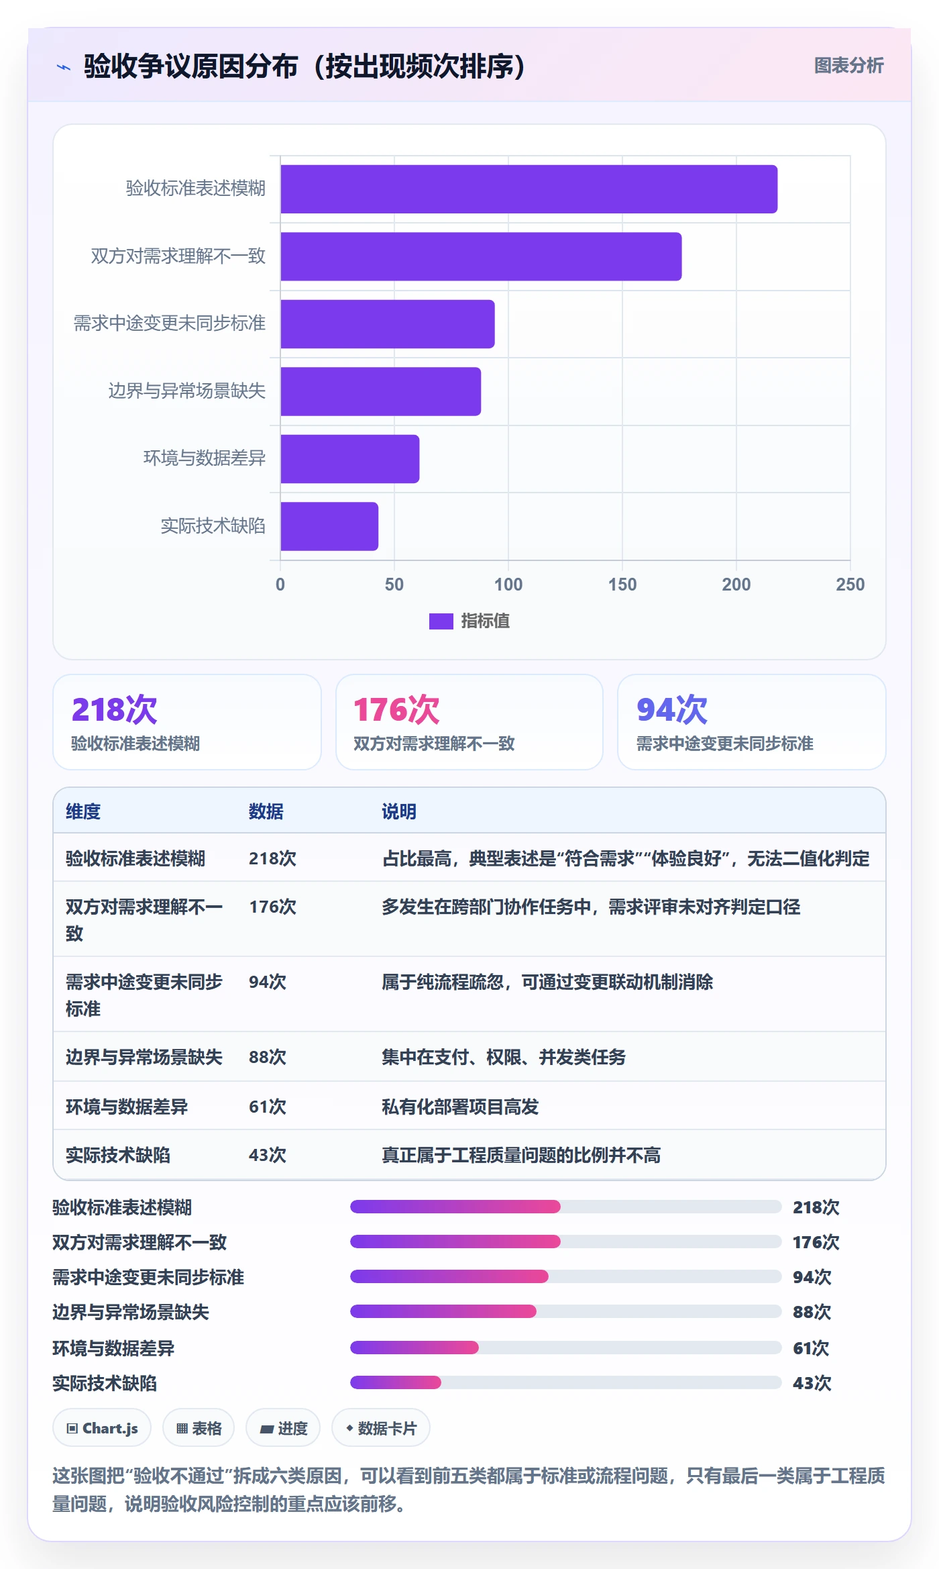This screenshot has width=939, height=1569.
Task: Click y-axis label 环境与数据差异 in chart
Action: point(205,458)
